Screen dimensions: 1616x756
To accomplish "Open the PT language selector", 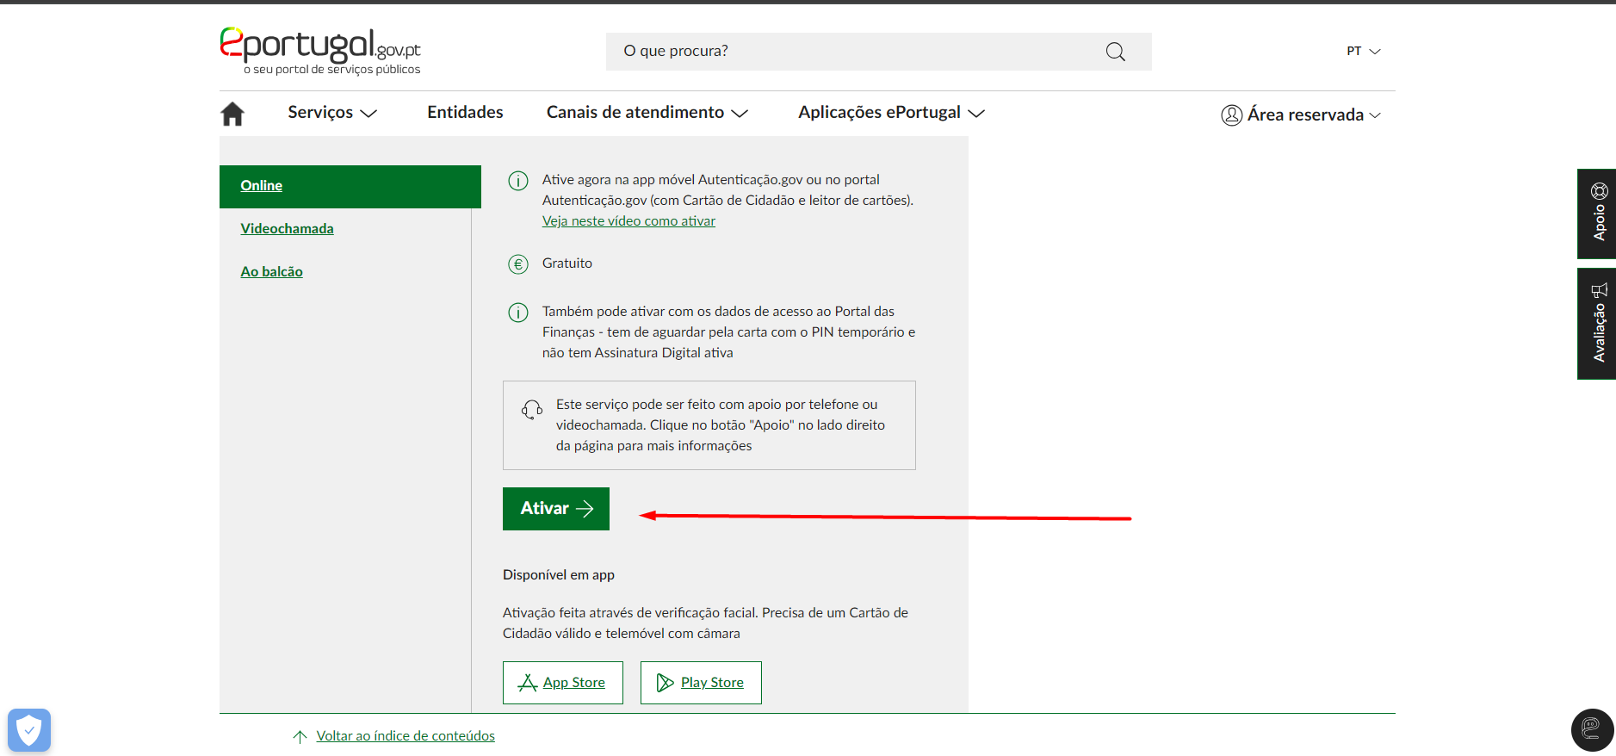I will point(1364,51).
